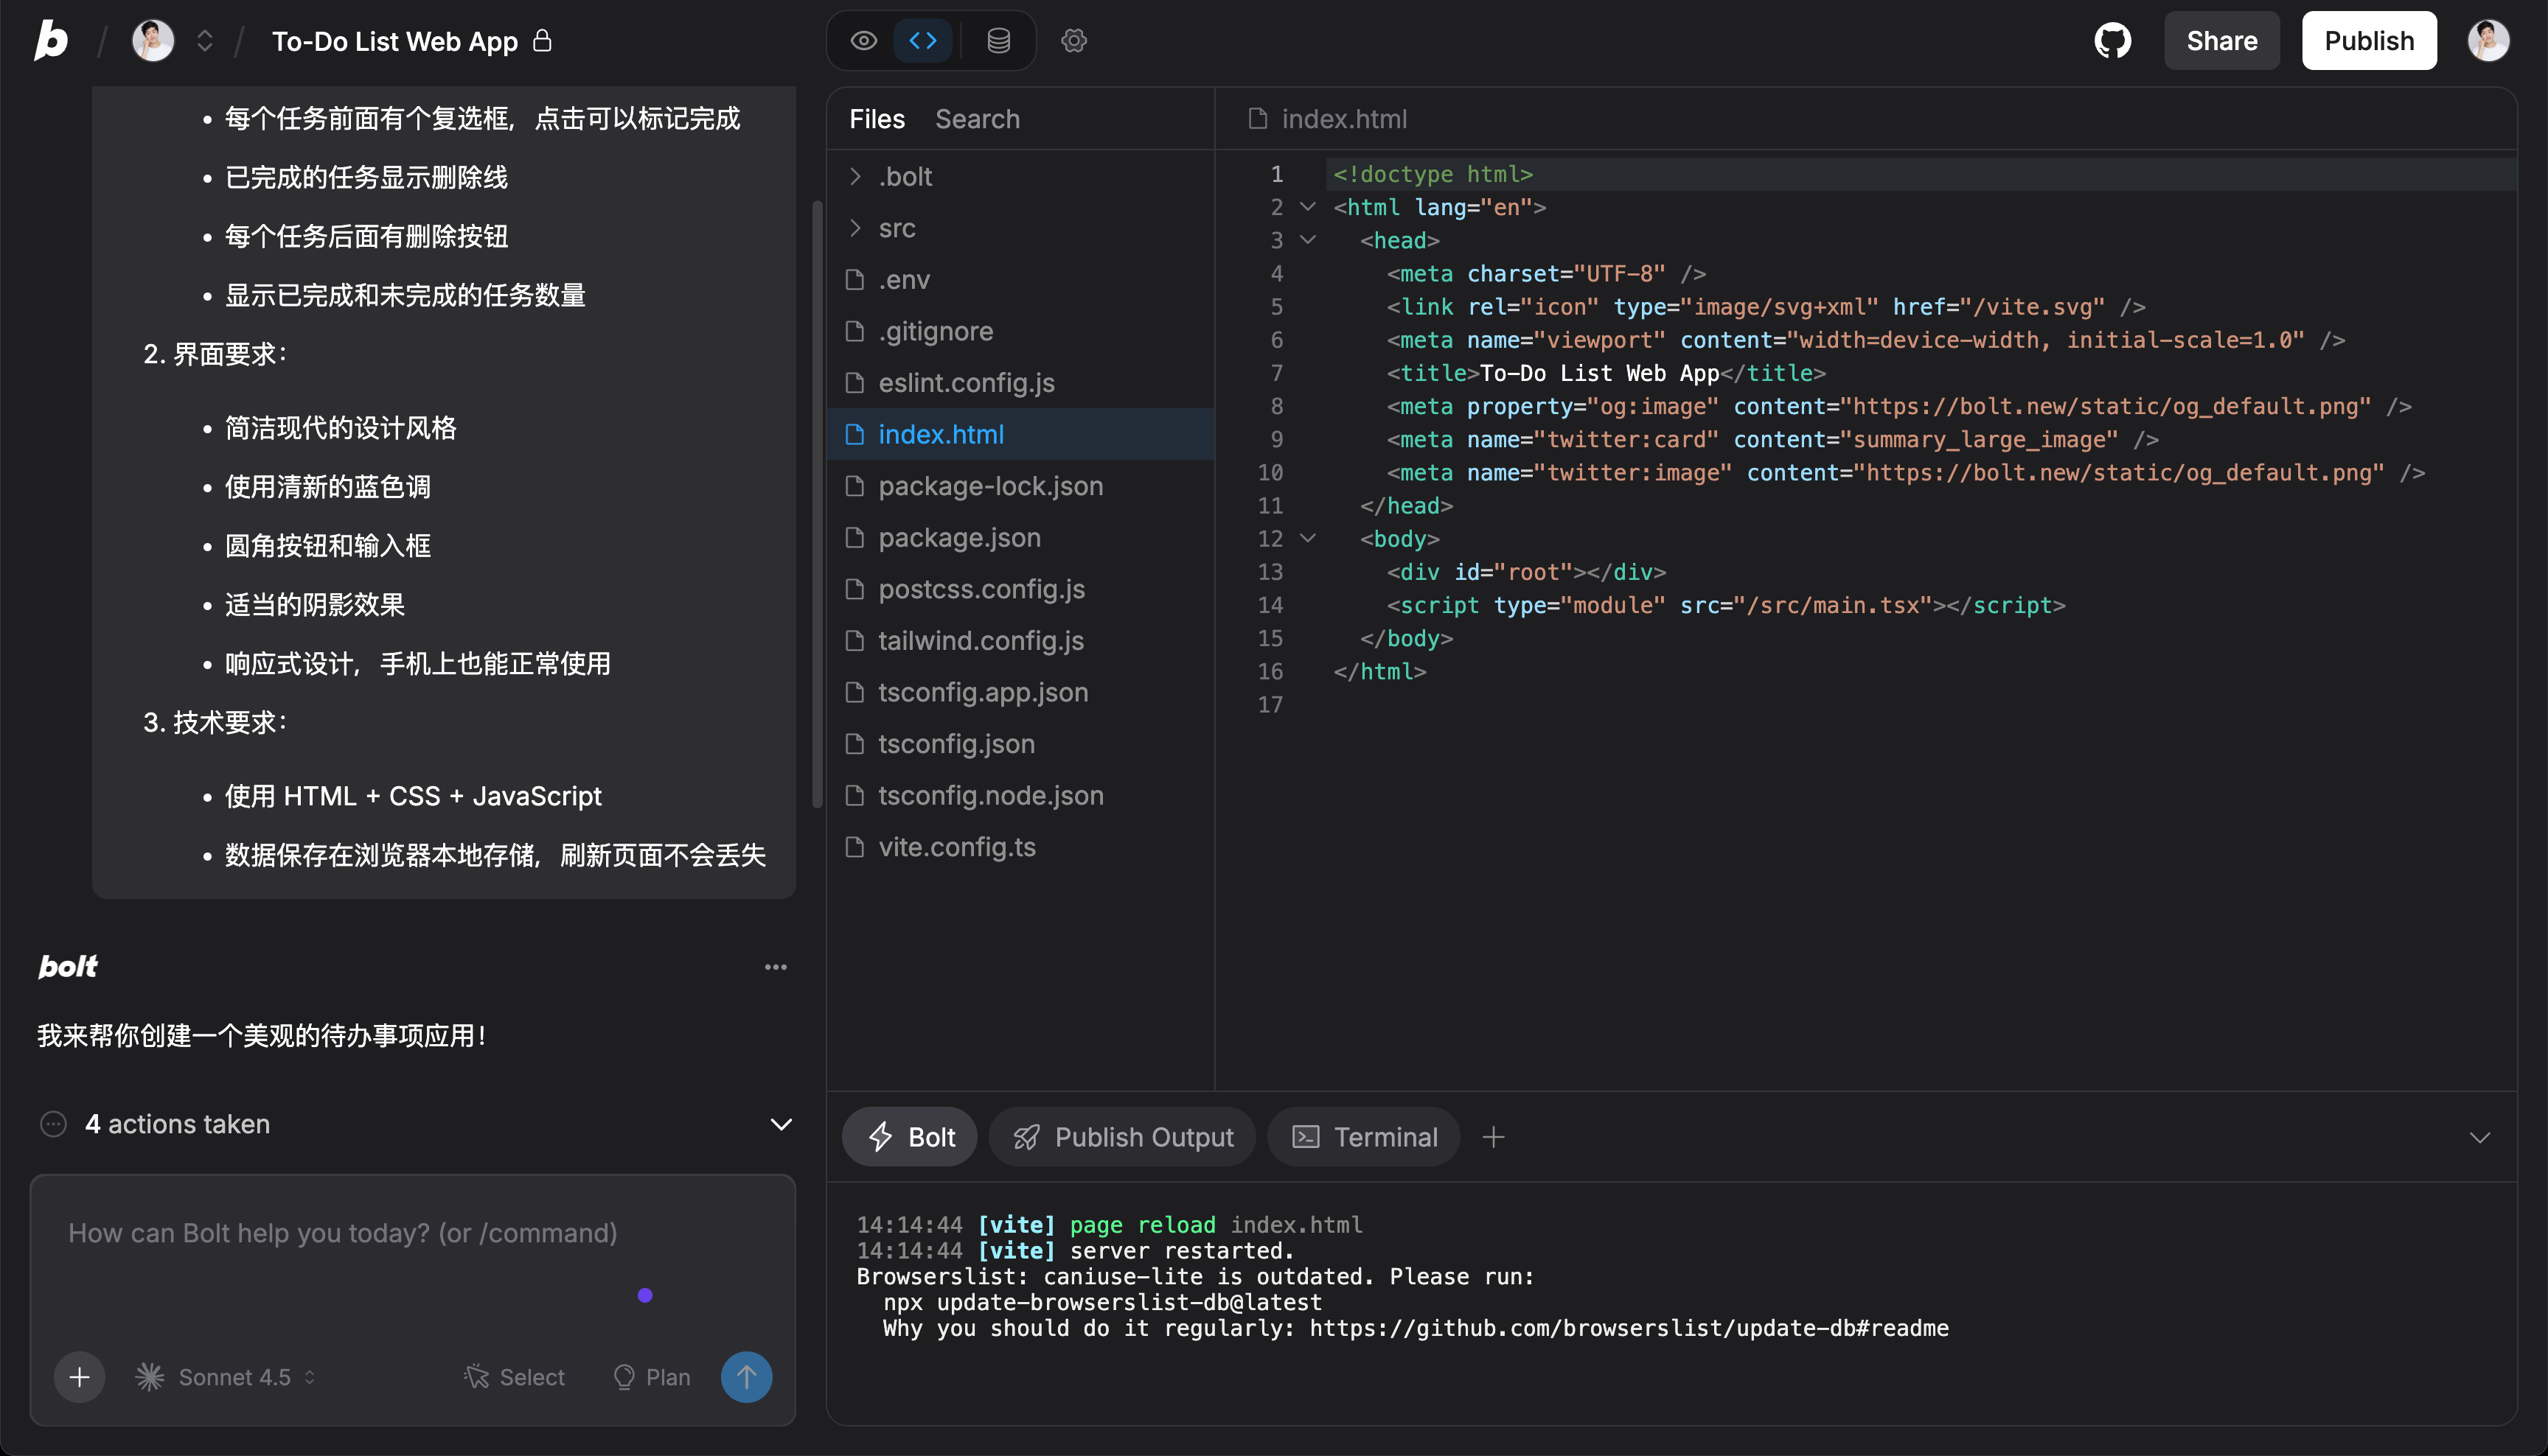
Task: Toggle preview mode with eye icon
Action: tap(863, 41)
